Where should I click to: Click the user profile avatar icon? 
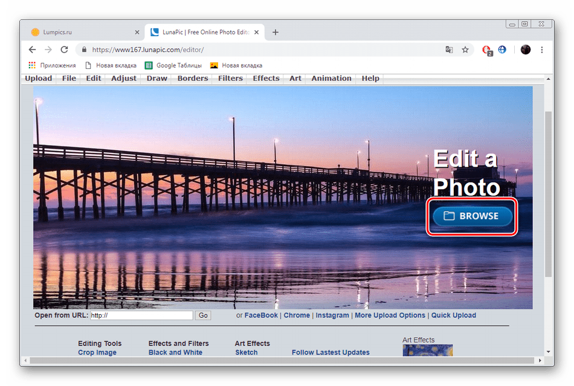tap(525, 50)
